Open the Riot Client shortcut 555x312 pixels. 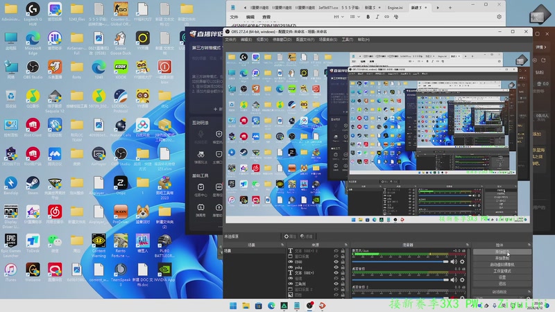(33, 128)
